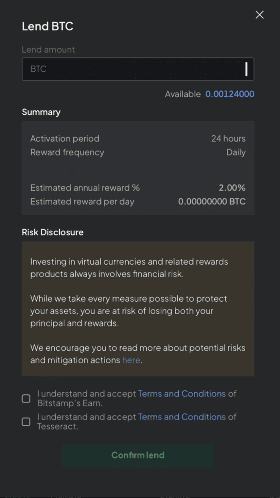Click the 0.00000000 BTC reward per day value
Viewport: 280px width, 498px height.
coord(212,201)
